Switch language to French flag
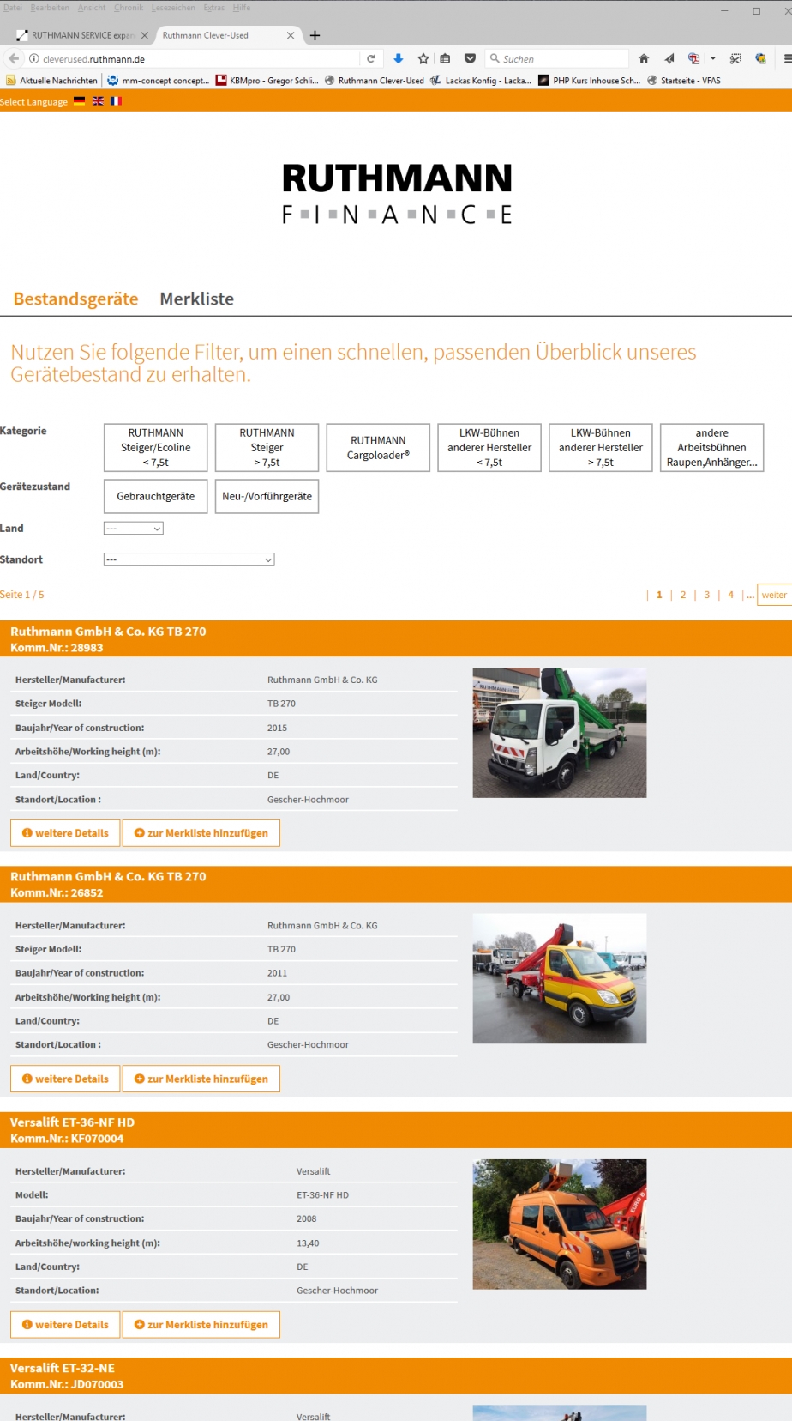This screenshot has height=1421, width=792. click(x=116, y=100)
